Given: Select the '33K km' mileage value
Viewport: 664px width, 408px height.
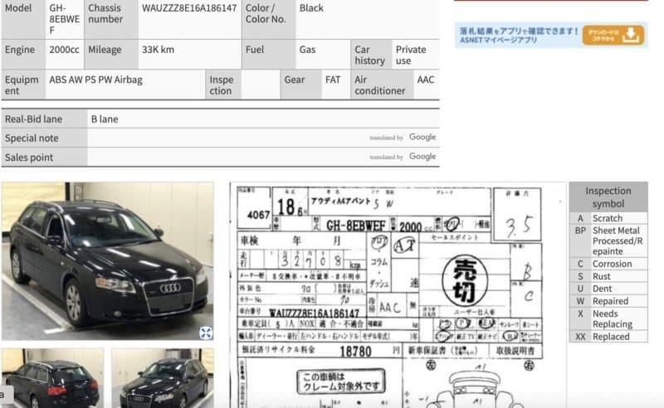Looking at the screenshot, I should tap(158, 50).
